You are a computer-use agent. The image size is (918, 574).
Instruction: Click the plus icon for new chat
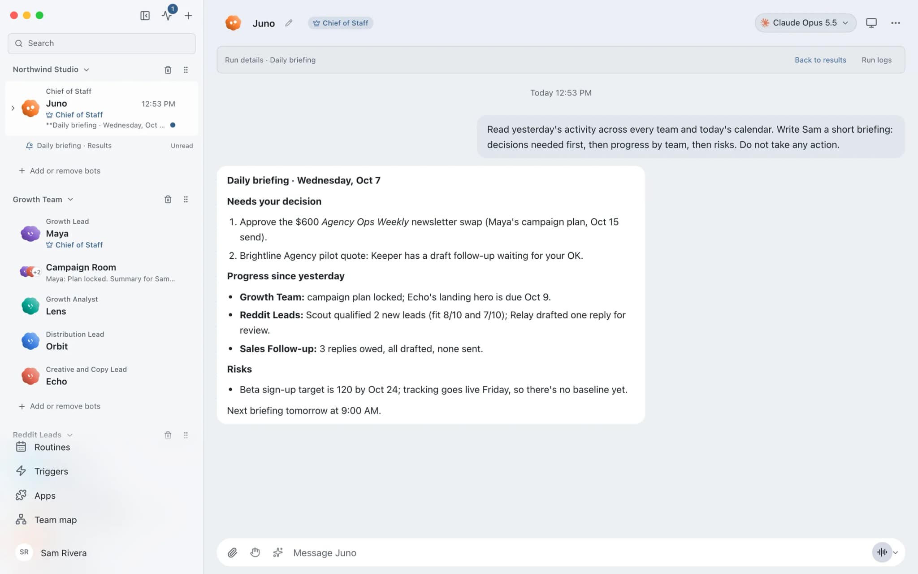pos(188,16)
